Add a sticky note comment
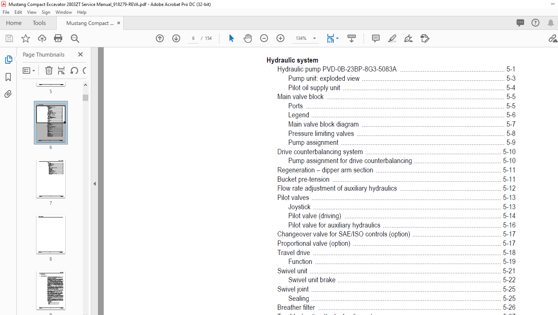Image resolution: width=558 pixels, height=315 pixels. tap(376, 38)
